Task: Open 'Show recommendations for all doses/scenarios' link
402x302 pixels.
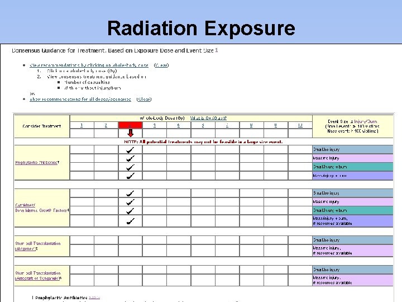Action: tap(80, 99)
